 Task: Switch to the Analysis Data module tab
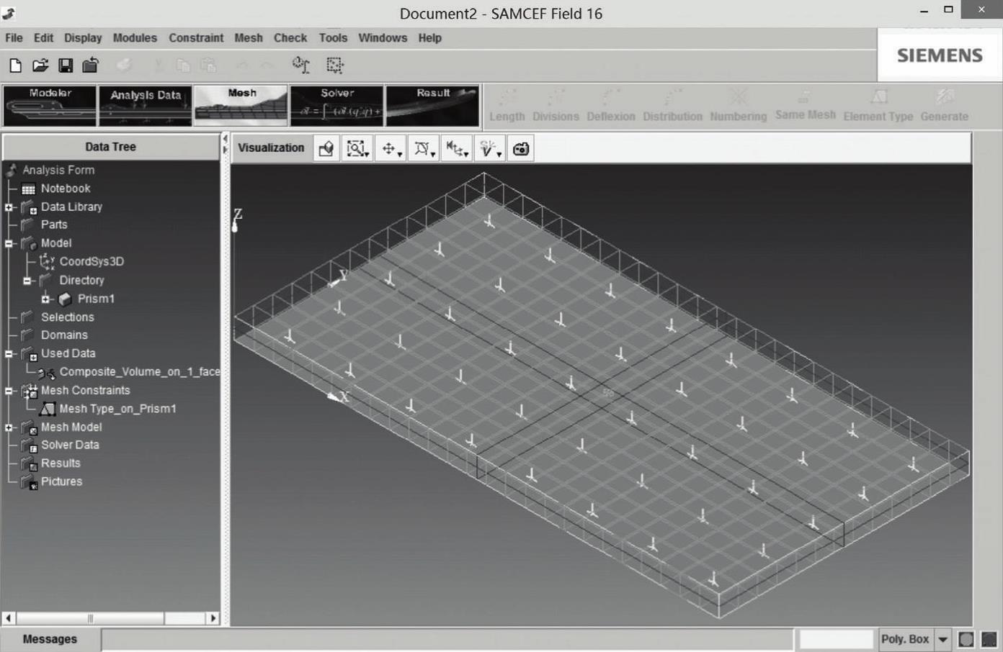(x=145, y=105)
